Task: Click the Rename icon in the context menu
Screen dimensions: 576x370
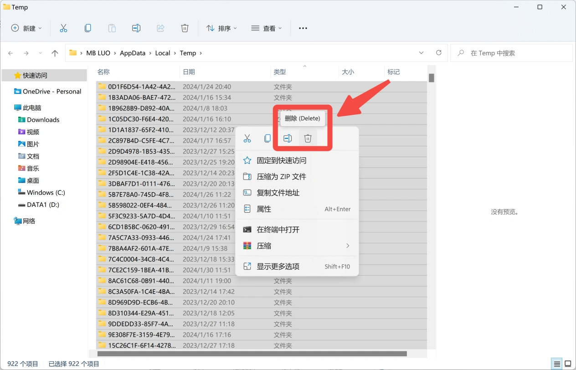Action: tap(288, 138)
